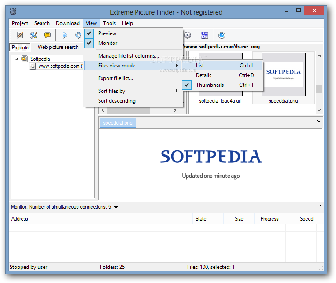Click the Speed column header
The image size is (336, 283).
pos(300,219)
